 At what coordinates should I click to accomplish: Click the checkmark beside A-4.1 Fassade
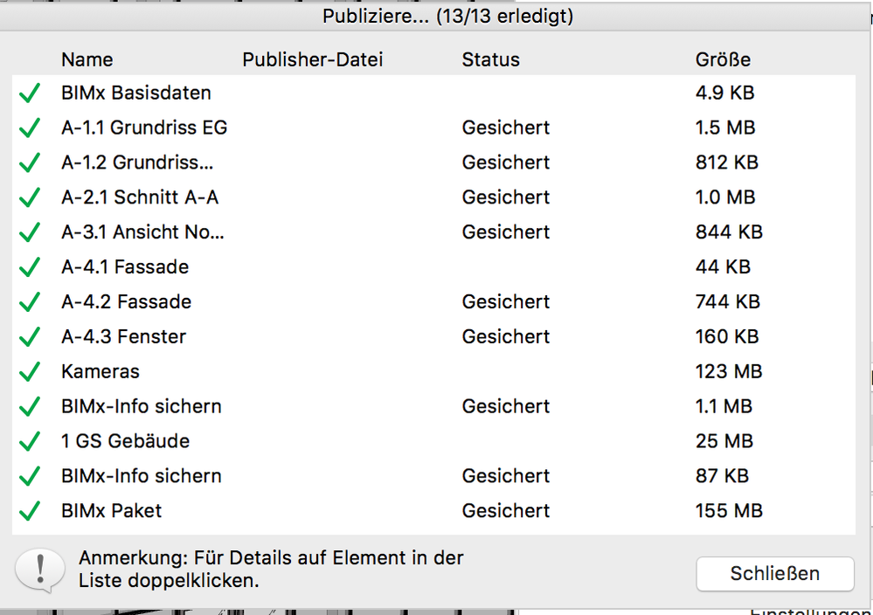[30, 267]
